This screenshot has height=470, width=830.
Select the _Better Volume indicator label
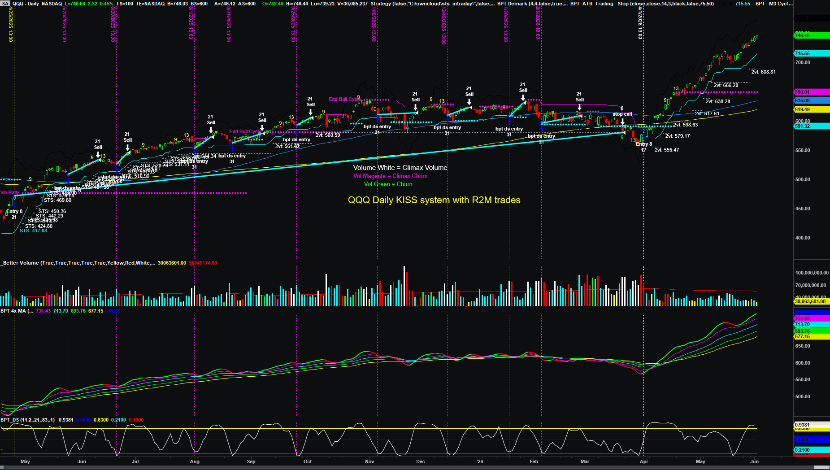click(78, 263)
